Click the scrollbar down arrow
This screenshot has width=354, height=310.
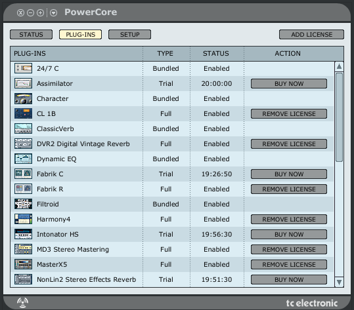pyautogui.click(x=339, y=282)
